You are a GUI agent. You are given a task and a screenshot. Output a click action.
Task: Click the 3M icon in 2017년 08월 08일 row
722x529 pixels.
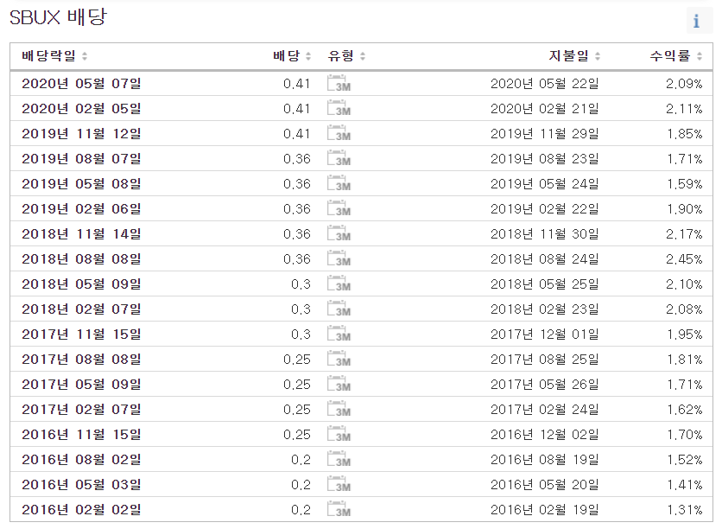pyautogui.click(x=339, y=359)
